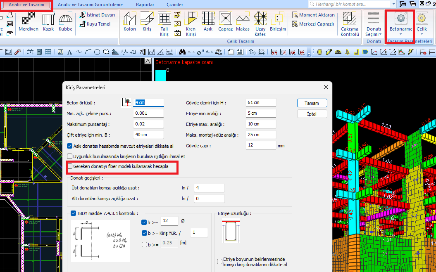The width and height of the screenshot is (436, 272).
Task: Click the Gövde demiri için H field
Action: (261, 102)
